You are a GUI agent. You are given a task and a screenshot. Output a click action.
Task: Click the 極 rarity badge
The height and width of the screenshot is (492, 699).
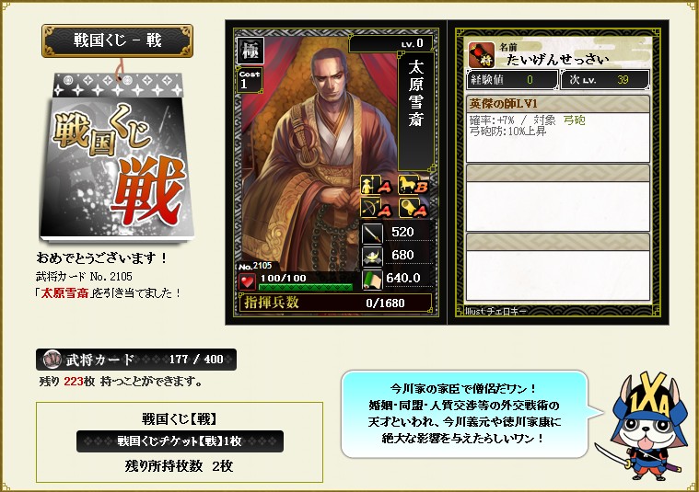point(250,51)
